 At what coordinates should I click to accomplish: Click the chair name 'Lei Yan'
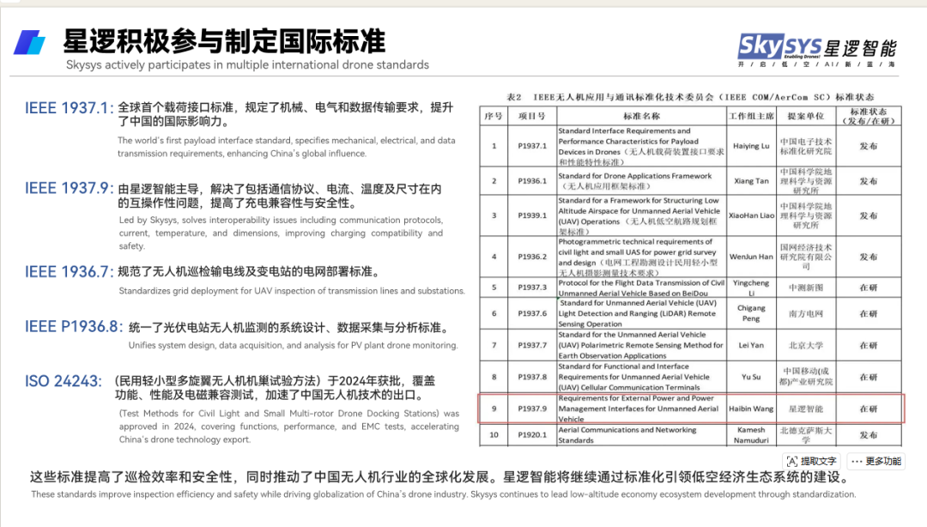tap(751, 345)
